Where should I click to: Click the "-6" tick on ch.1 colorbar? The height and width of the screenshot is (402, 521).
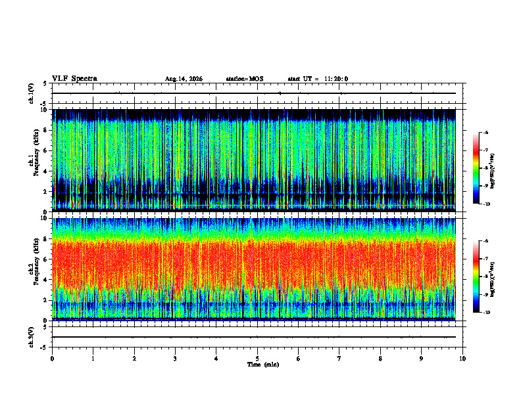point(486,132)
